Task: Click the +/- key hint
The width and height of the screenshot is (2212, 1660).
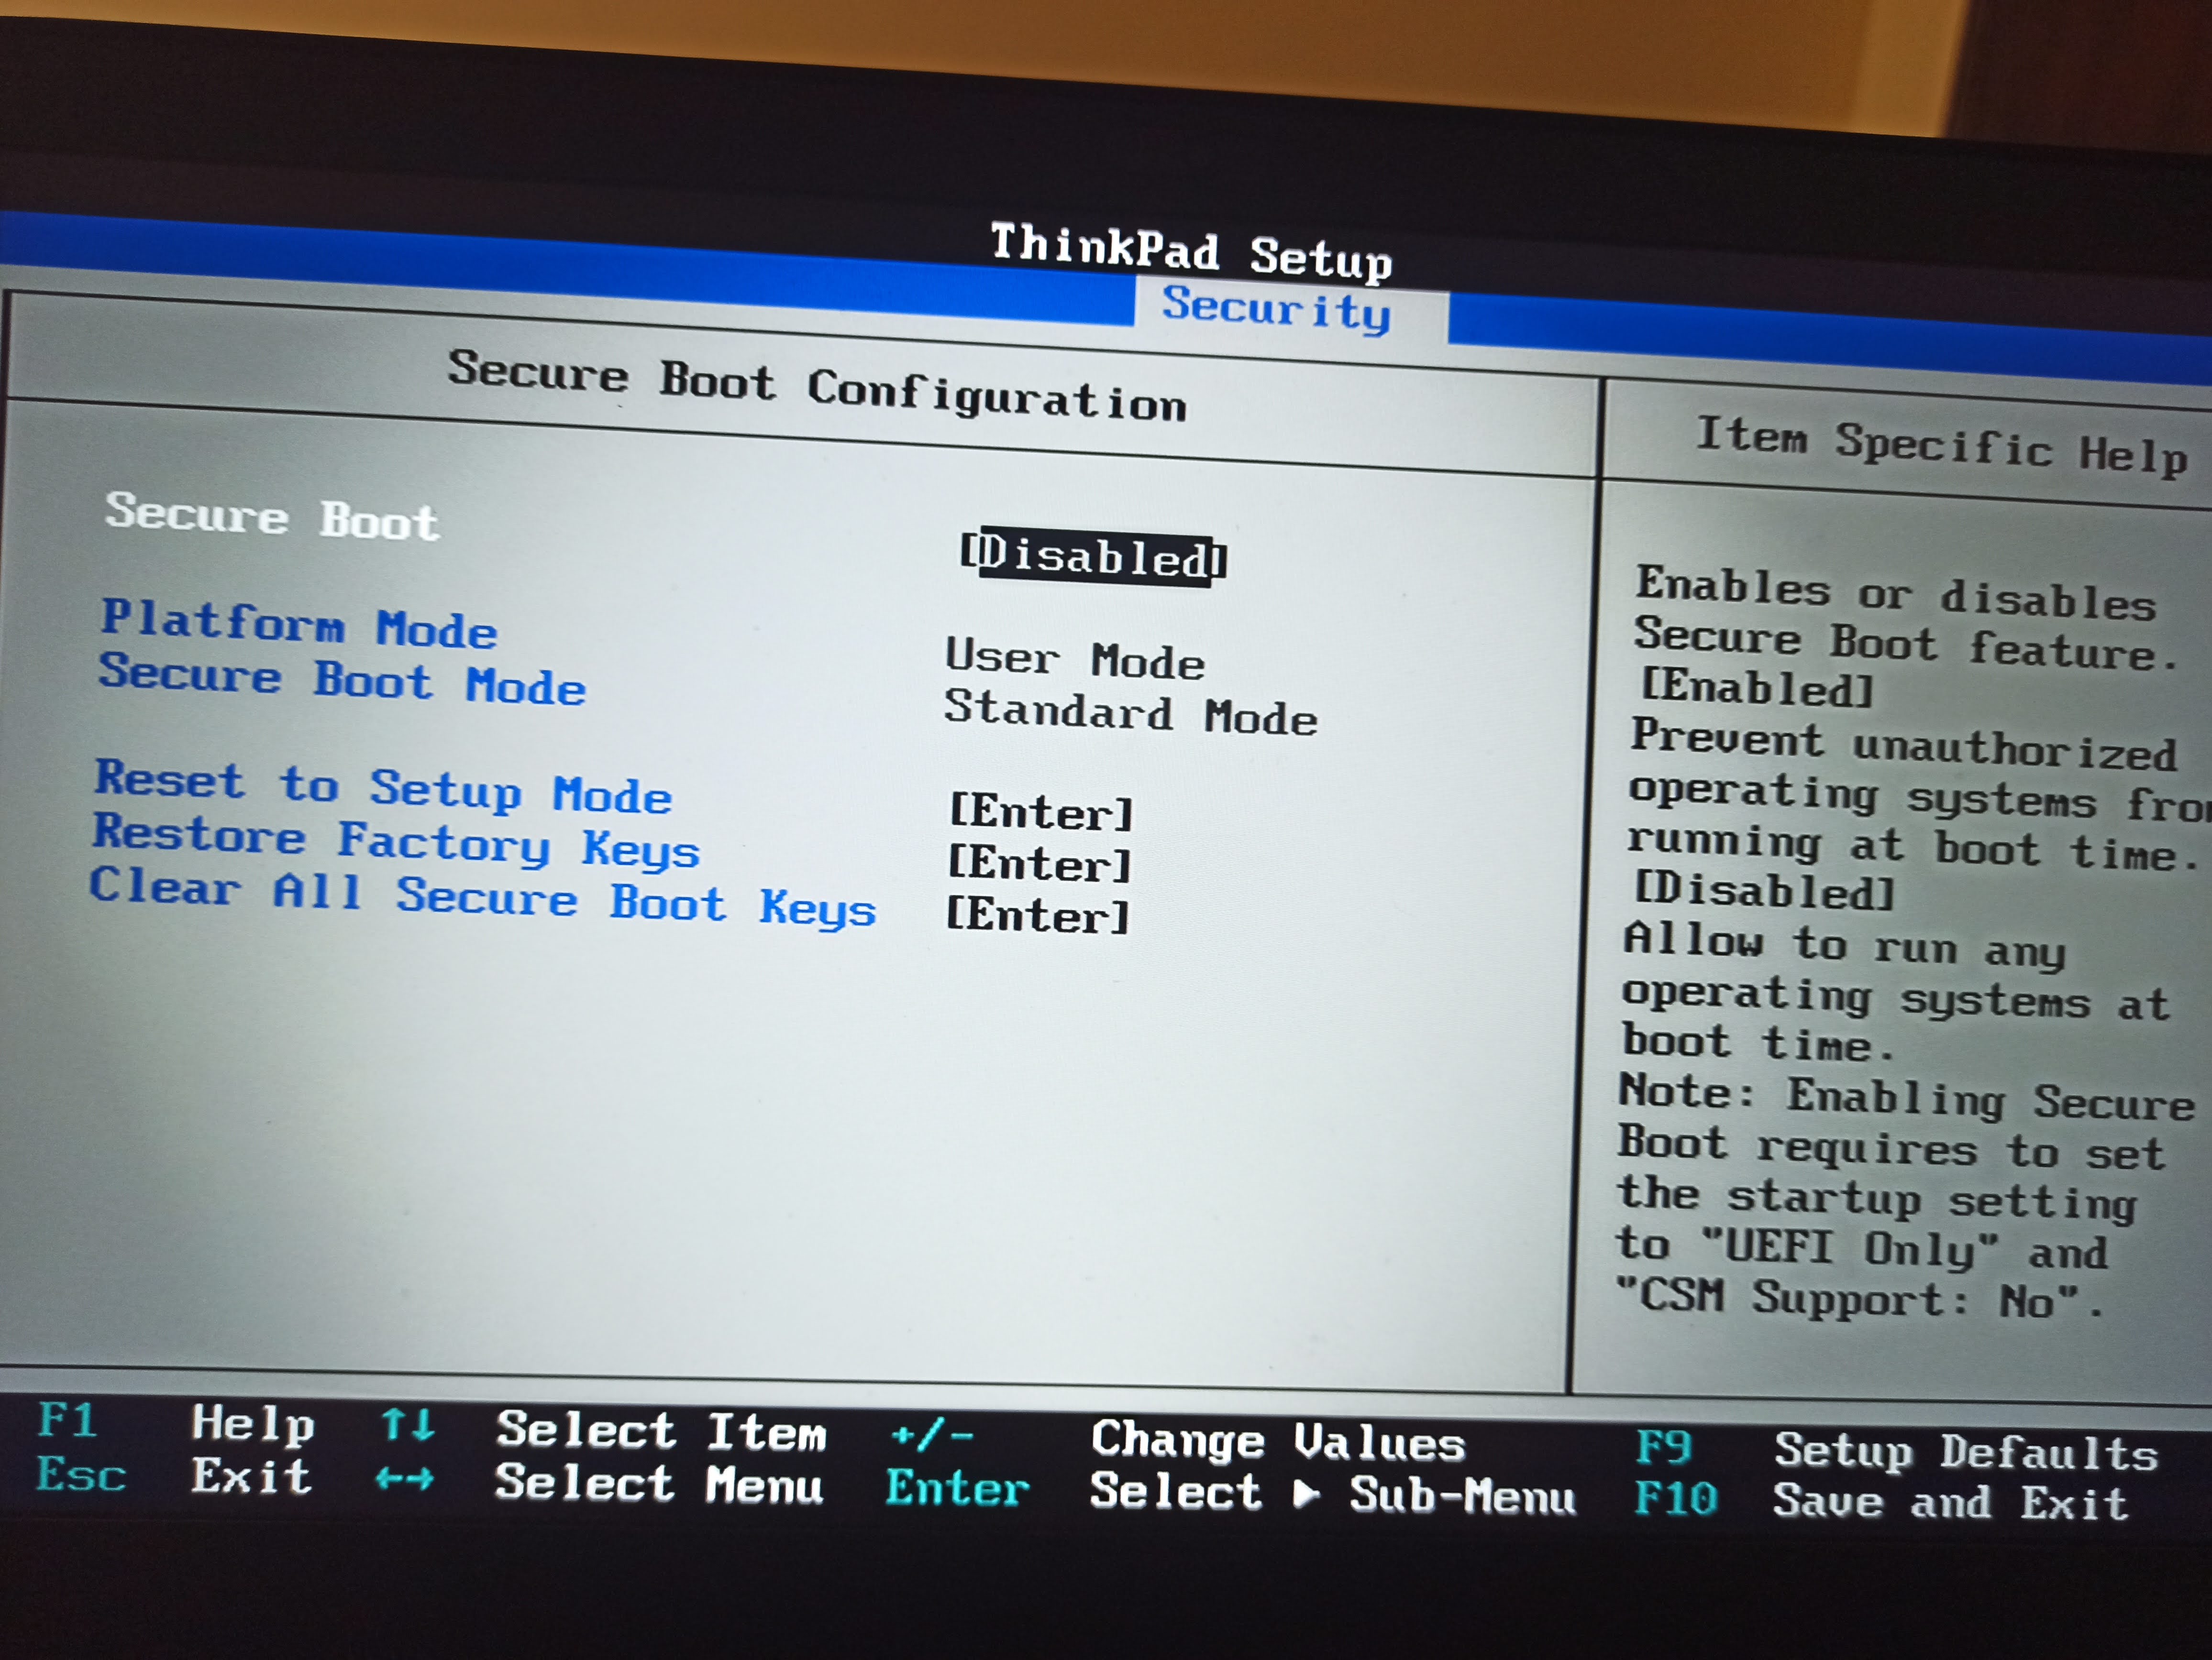Action: (x=932, y=1436)
